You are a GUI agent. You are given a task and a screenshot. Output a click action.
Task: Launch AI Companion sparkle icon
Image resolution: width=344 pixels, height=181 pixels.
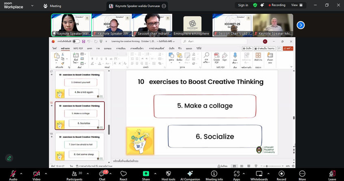pyautogui.click(x=190, y=174)
